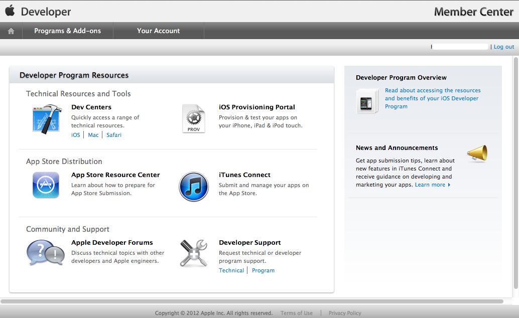Click the News and Announcements megaphone icon

(x=477, y=153)
